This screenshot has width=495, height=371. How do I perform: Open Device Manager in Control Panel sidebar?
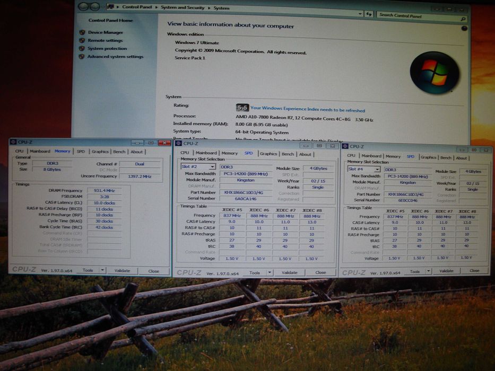click(x=106, y=32)
